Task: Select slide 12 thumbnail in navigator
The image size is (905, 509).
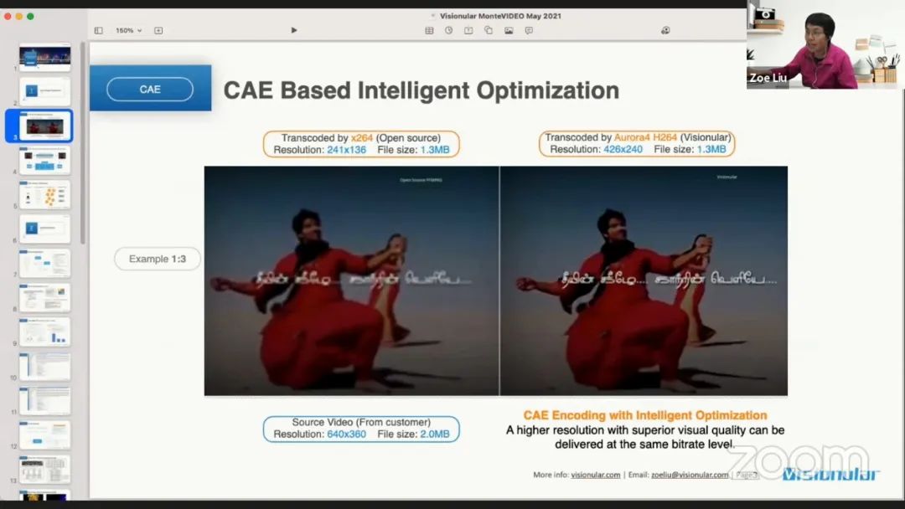Action: (45, 434)
